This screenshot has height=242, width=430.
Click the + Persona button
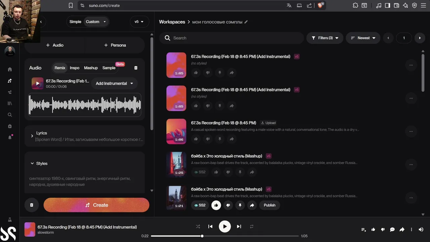[115, 45]
